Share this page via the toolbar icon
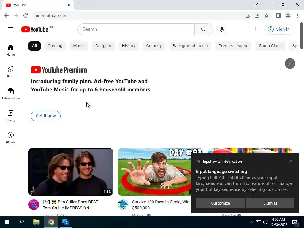 click(x=257, y=15)
